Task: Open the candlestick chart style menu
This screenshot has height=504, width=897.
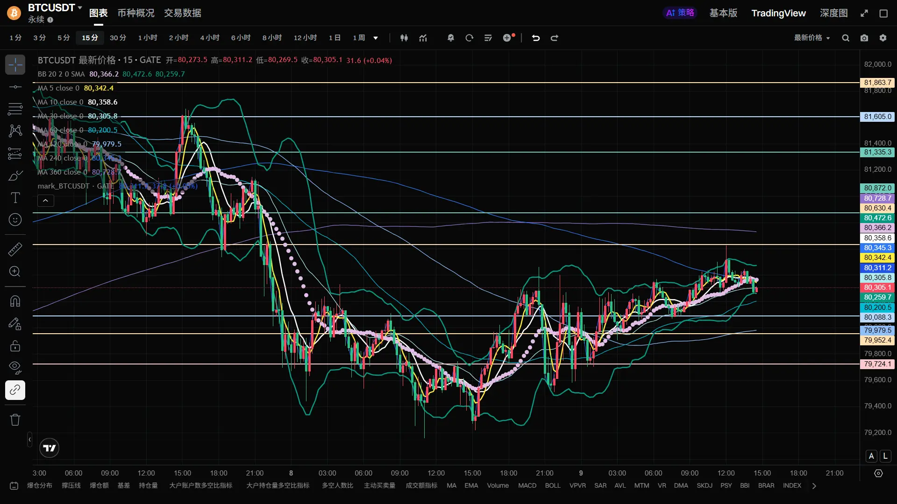Action: 404,38
